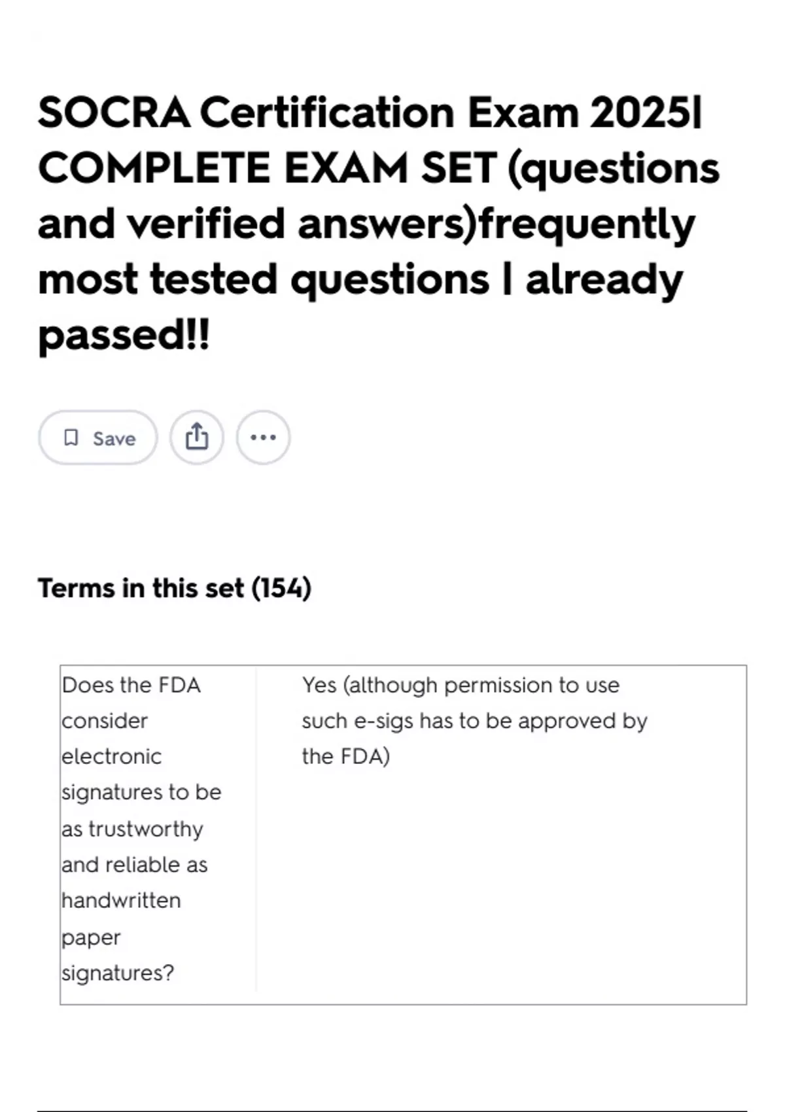Click the word 'handwritten' in the term

pos(121,901)
